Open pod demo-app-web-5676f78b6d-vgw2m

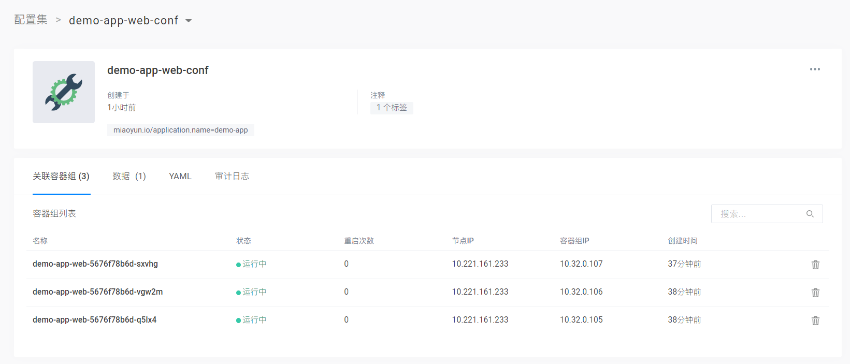point(97,292)
